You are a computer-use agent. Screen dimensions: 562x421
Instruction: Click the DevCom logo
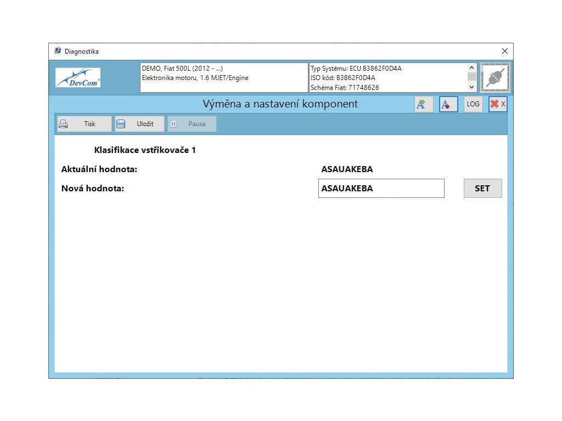coord(78,78)
